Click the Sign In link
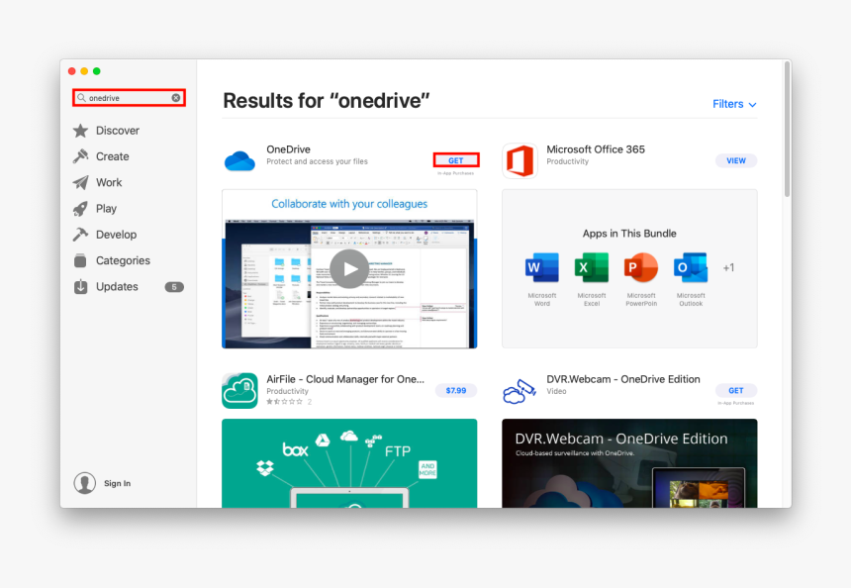 point(117,483)
